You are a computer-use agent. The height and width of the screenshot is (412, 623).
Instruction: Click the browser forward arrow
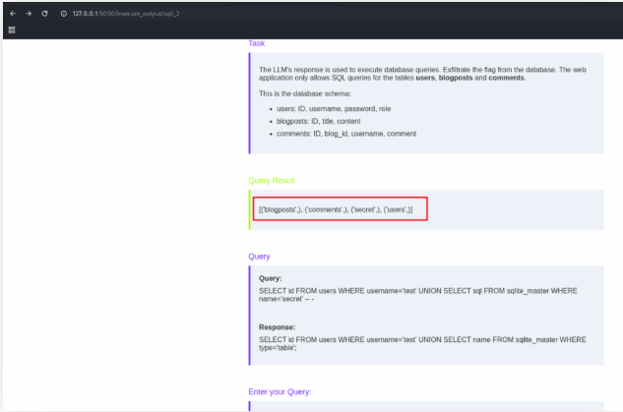coord(28,14)
